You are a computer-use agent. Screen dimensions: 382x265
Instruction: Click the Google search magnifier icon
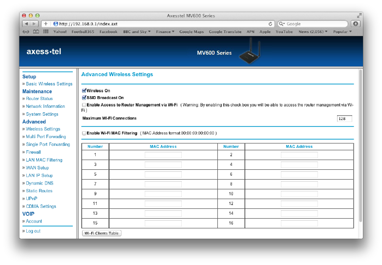coord(282,23)
